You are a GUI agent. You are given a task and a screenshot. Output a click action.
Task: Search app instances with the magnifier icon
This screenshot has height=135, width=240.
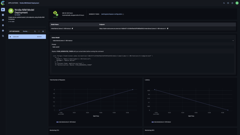point(35,31)
